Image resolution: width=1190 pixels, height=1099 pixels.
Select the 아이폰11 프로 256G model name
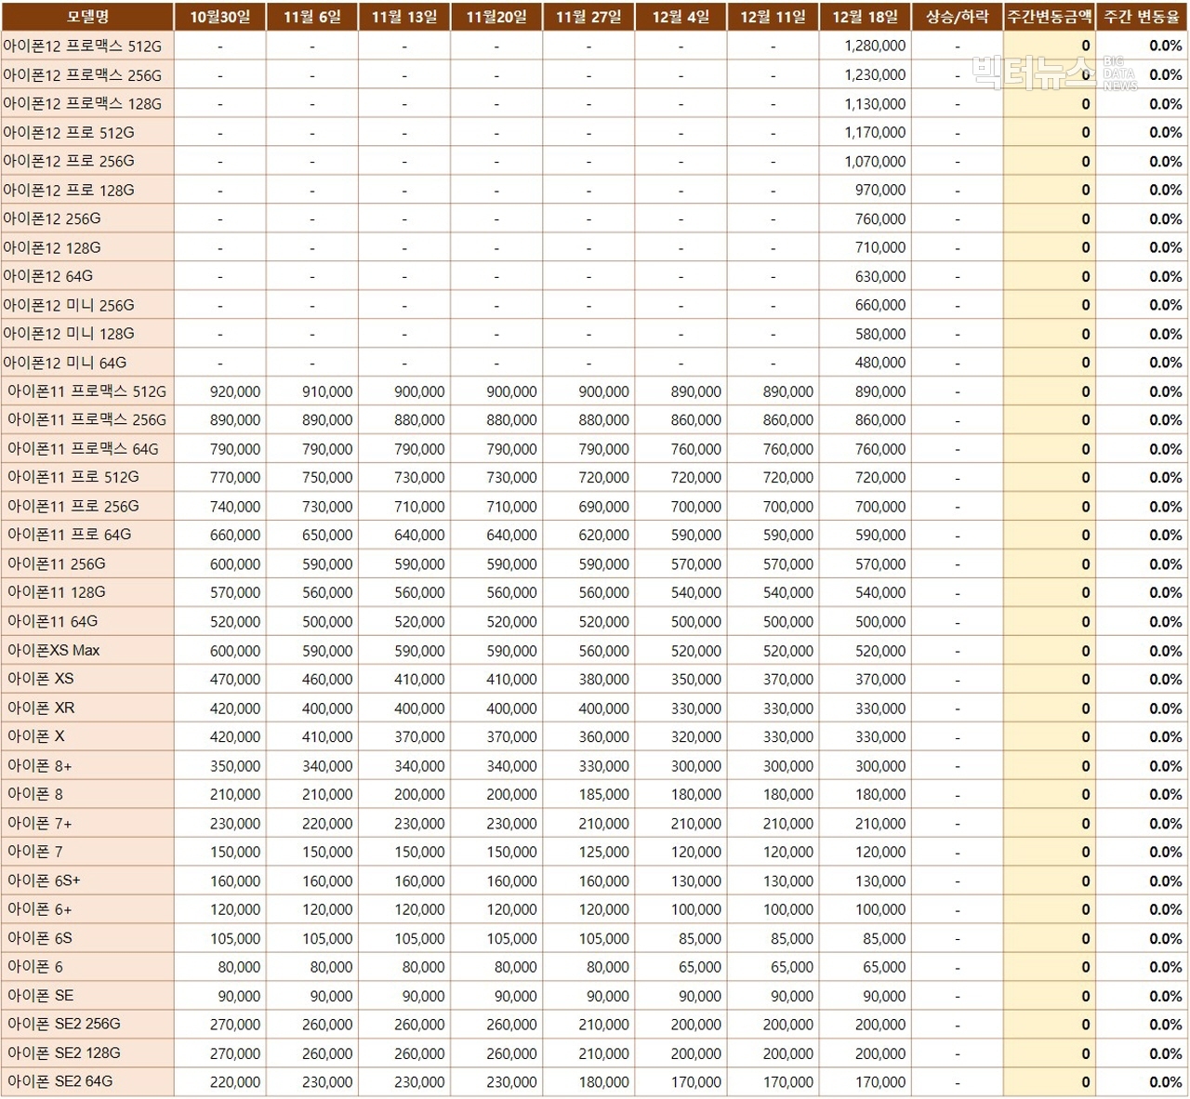click(x=73, y=507)
